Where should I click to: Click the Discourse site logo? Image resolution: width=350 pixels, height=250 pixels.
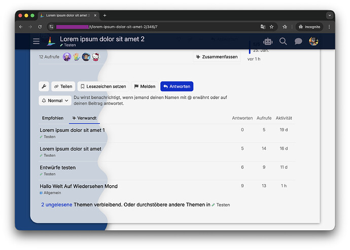click(x=51, y=41)
